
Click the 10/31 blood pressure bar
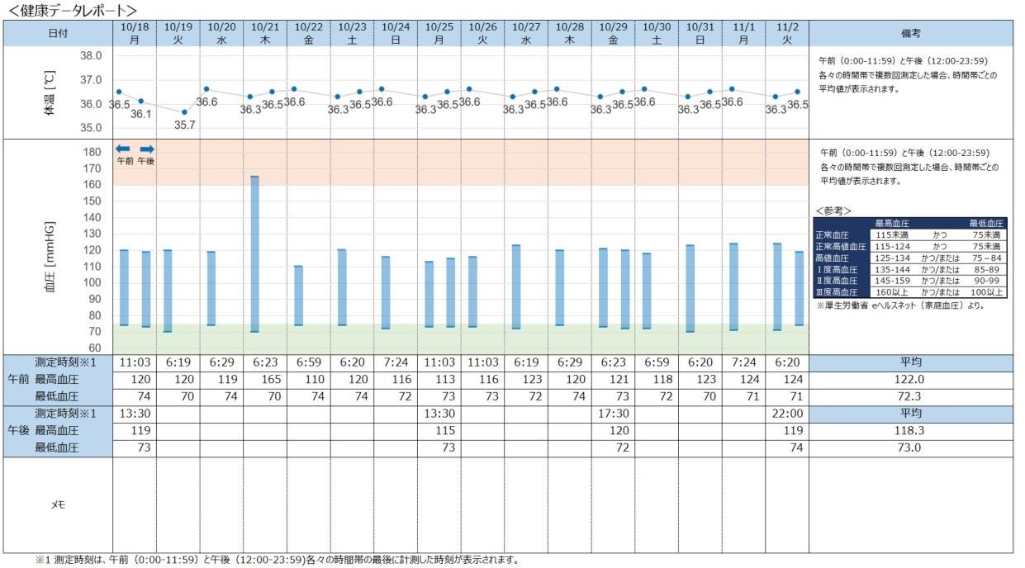coord(690,288)
